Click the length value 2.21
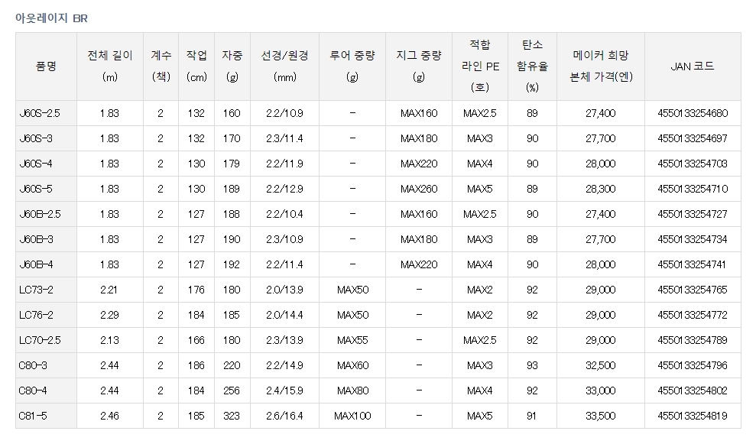The height and width of the screenshot is (444, 756). click(x=109, y=290)
